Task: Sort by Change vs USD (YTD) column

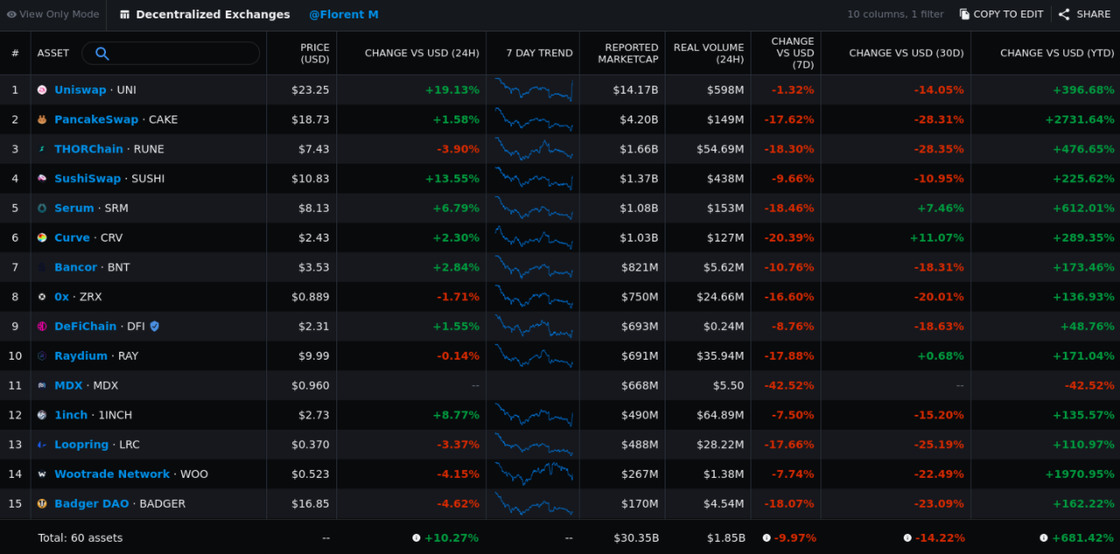Action: click(1056, 53)
